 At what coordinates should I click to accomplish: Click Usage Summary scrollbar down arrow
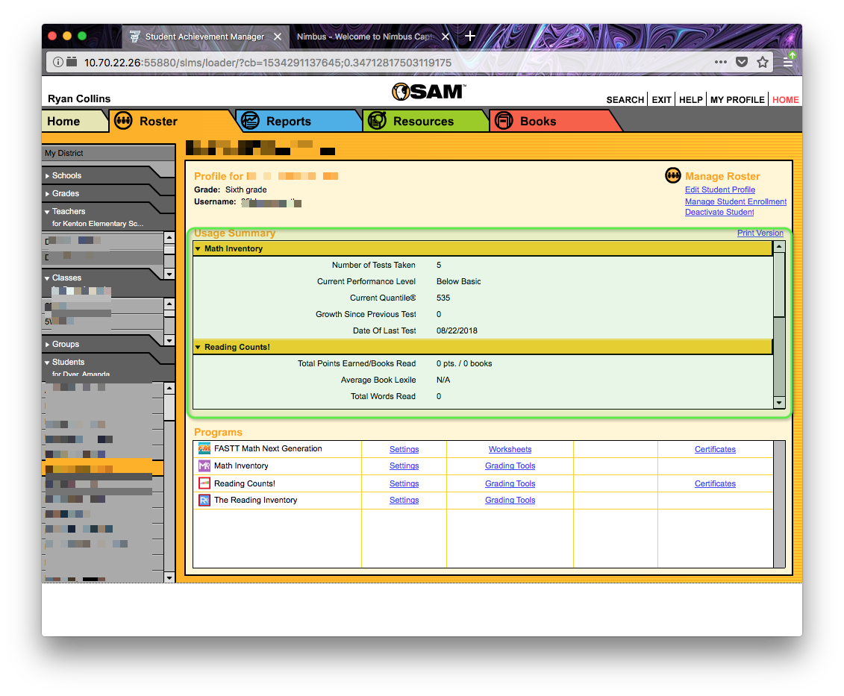[779, 403]
